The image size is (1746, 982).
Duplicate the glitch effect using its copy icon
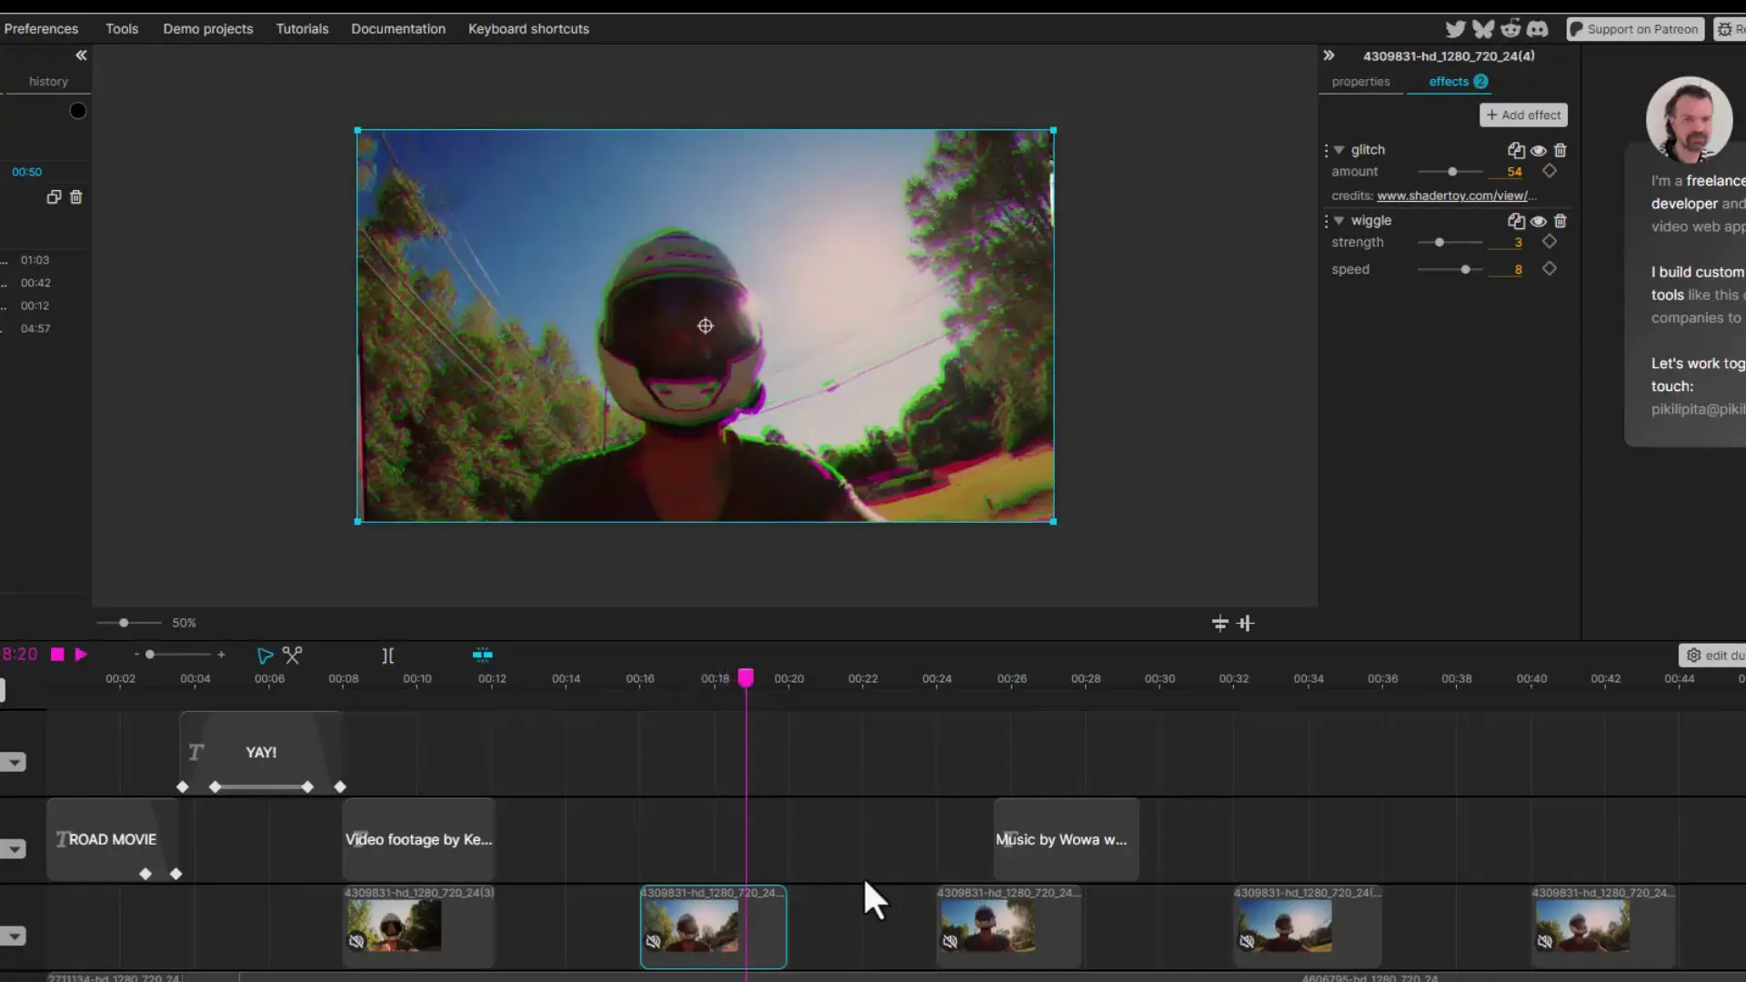(x=1515, y=150)
